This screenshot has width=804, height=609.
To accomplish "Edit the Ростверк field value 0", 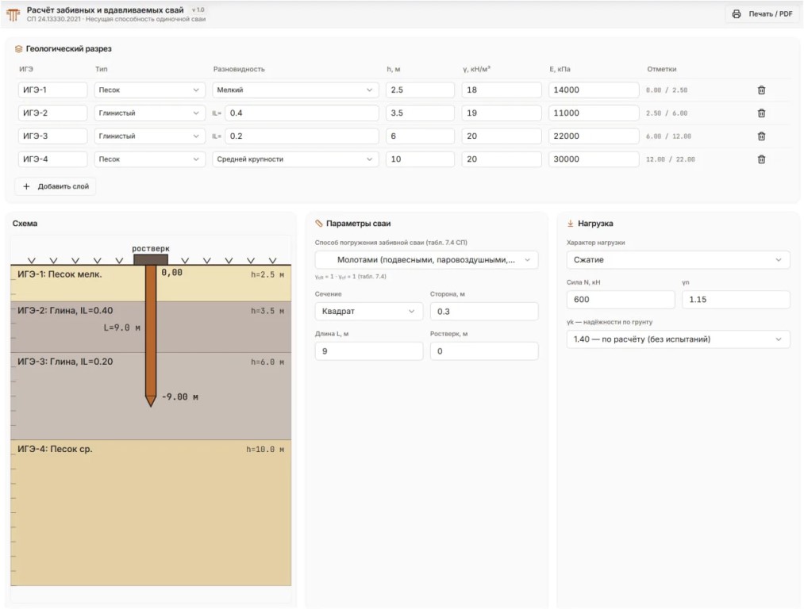I will (484, 350).
